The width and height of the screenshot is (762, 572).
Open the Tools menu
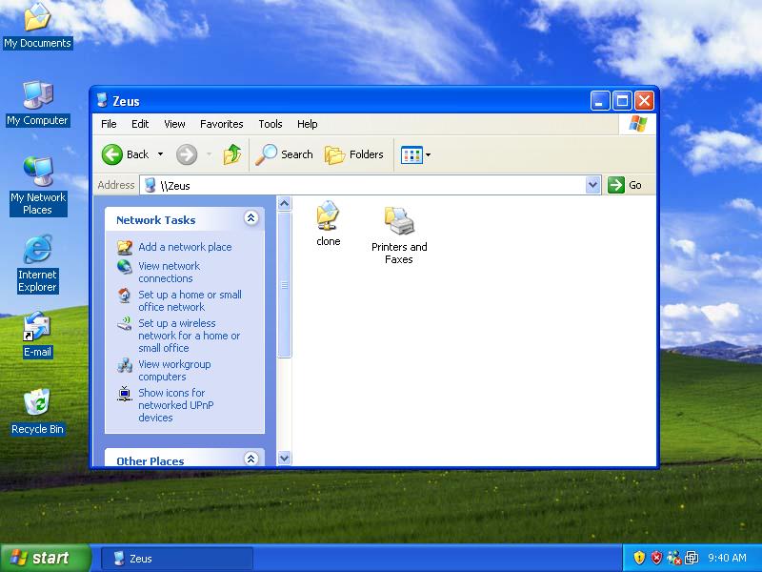point(271,124)
